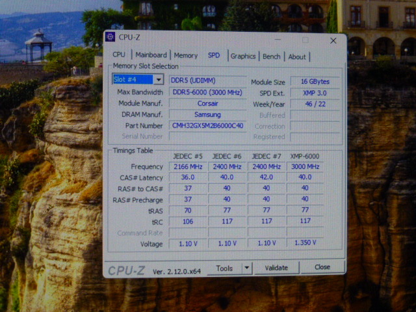Open the About tab
This screenshot has height=312, width=416.
pyautogui.click(x=297, y=57)
